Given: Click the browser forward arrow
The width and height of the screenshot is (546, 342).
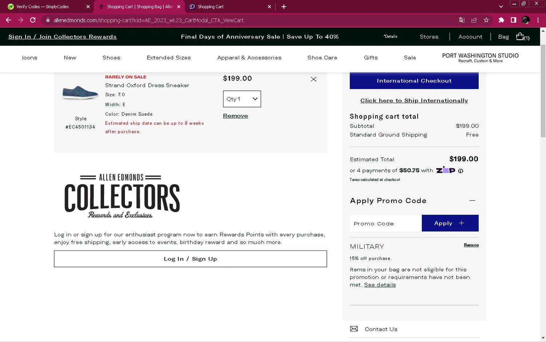Looking at the screenshot, I should point(21,20).
